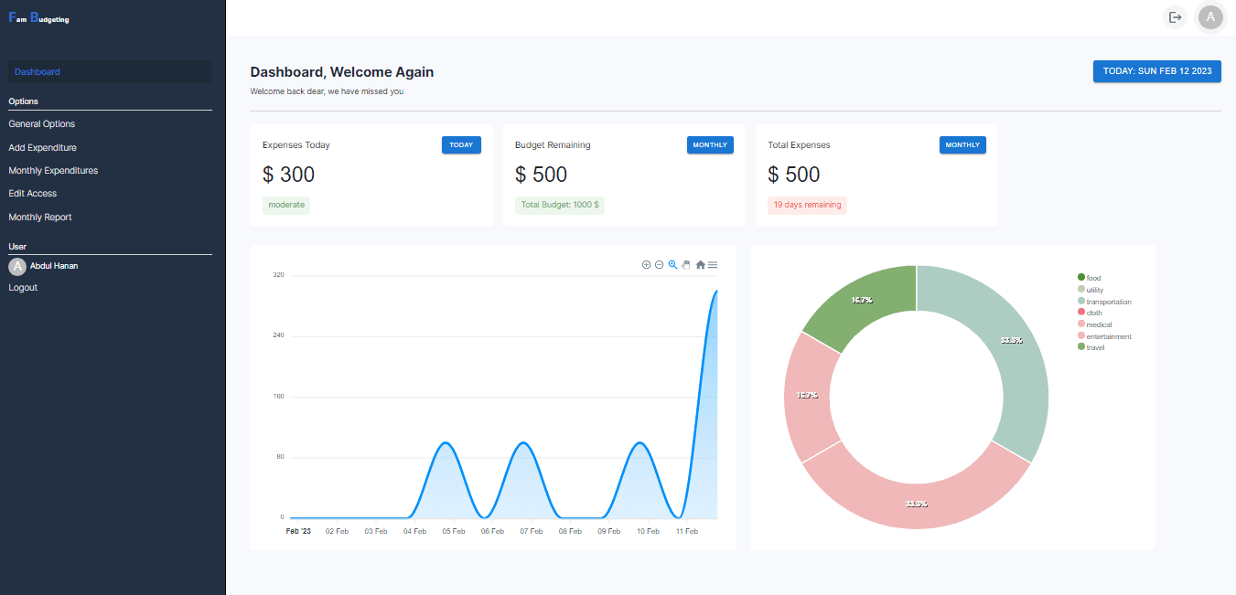Screen dimensions: 1236x595
Task: Click the Today: Sun Feb 12 2023 button
Action: tap(1156, 71)
